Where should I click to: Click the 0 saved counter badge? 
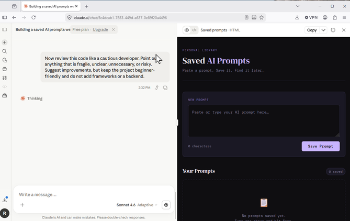pyautogui.click(x=335, y=172)
